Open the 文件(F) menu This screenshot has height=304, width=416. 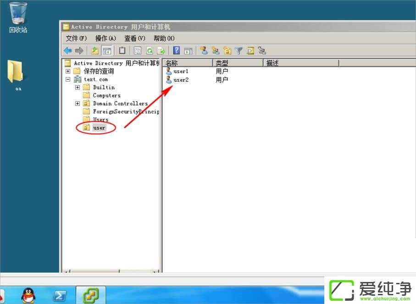click(76, 39)
